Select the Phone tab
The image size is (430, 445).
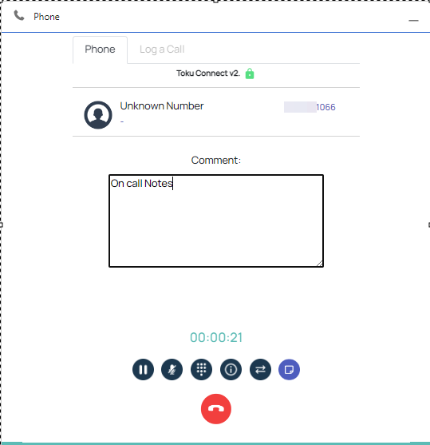(x=100, y=50)
